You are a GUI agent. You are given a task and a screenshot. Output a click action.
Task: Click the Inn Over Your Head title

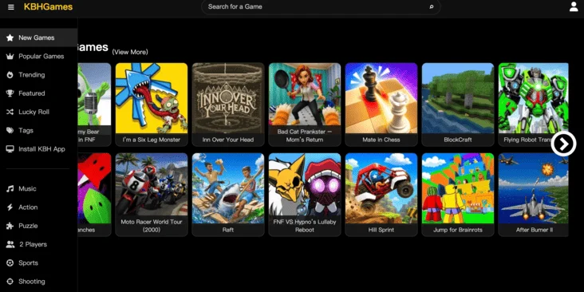228,140
